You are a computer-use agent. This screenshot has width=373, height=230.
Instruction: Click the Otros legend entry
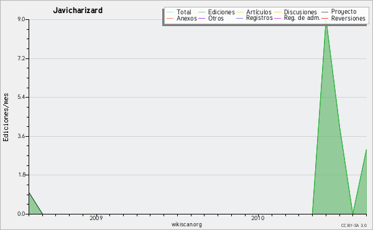point(211,18)
